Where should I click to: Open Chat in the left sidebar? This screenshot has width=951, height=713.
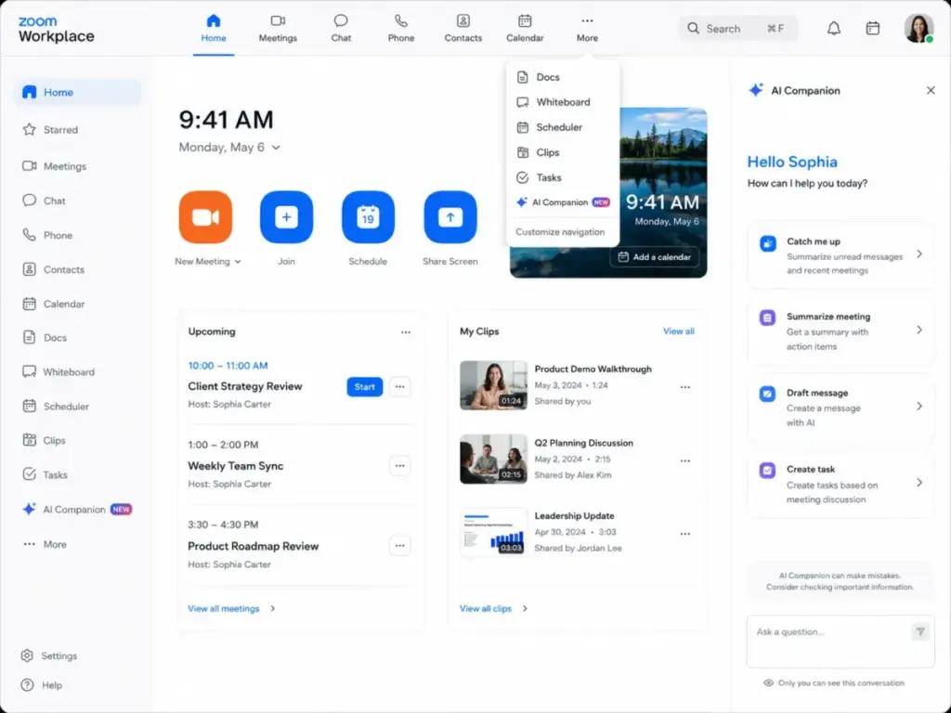point(44,201)
